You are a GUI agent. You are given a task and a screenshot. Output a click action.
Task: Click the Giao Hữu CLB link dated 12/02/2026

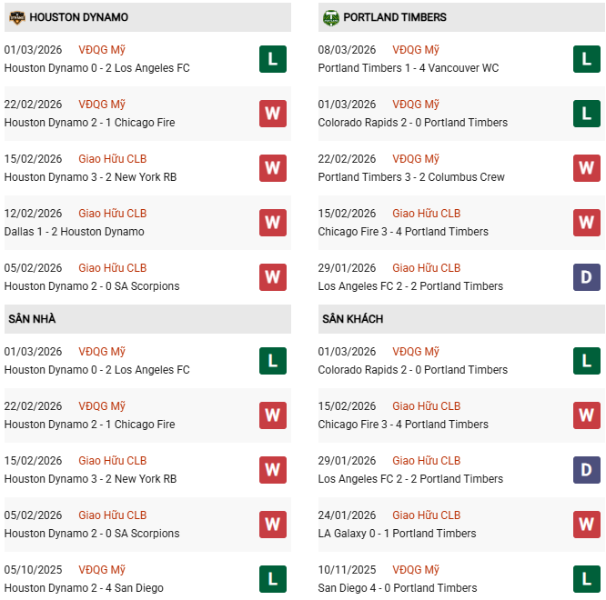(x=113, y=214)
